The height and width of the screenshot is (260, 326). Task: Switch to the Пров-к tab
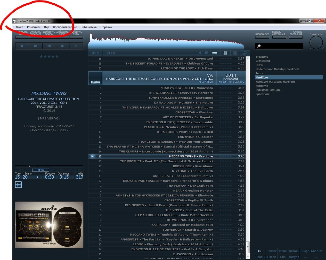point(260,257)
